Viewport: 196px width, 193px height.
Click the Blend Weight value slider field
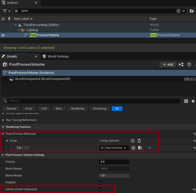[114, 176]
